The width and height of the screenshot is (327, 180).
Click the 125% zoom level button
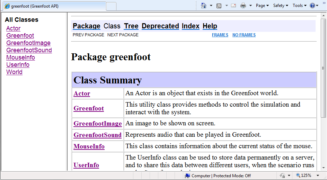(x=304, y=175)
